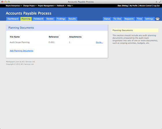Select the To-Dos tab

tap(117, 19)
